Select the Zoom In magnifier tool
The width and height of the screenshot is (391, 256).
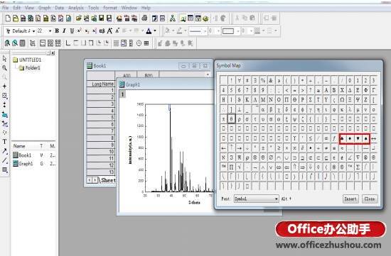[4, 67]
